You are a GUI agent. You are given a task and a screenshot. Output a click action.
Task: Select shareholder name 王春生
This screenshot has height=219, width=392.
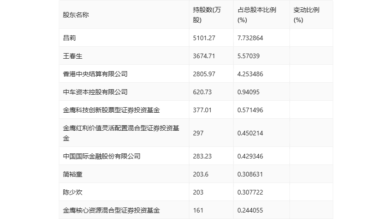pyautogui.click(x=72, y=56)
